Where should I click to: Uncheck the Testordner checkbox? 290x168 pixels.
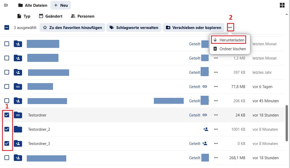click(x=7, y=115)
